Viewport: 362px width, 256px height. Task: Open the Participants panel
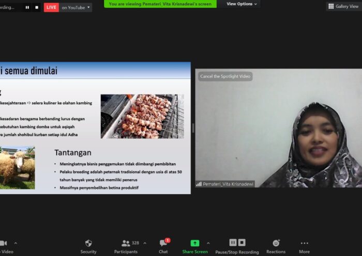(126, 246)
